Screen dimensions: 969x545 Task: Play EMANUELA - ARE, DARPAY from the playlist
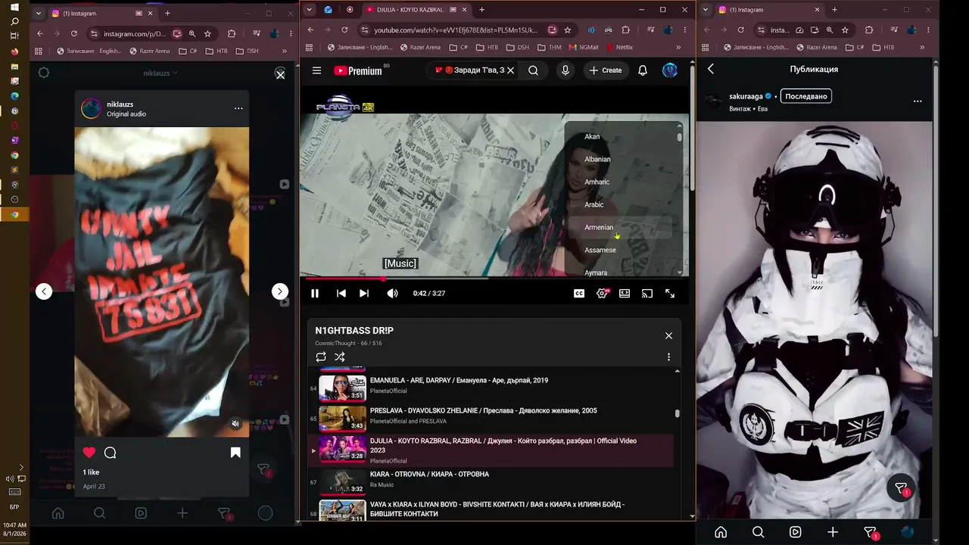(x=491, y=388)
